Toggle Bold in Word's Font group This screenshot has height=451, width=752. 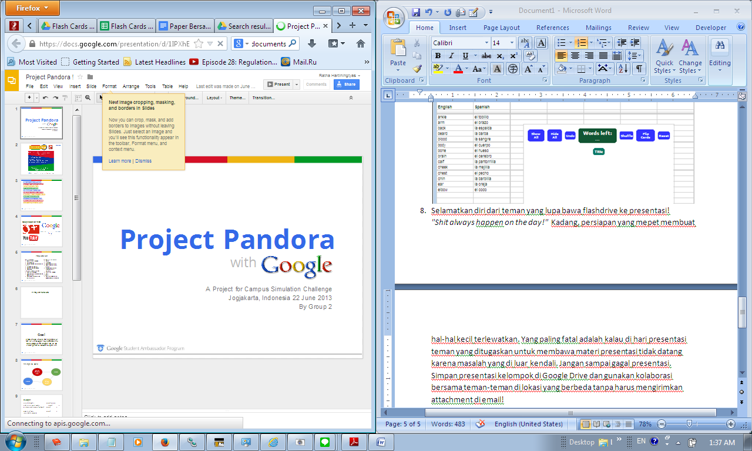[x=438, y=56]
